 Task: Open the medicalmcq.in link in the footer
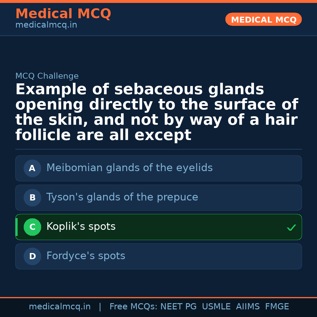pyautogui.click(x=60, y=307)
